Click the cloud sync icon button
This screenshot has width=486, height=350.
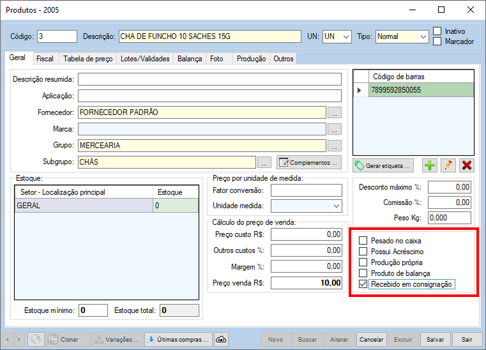221,339
